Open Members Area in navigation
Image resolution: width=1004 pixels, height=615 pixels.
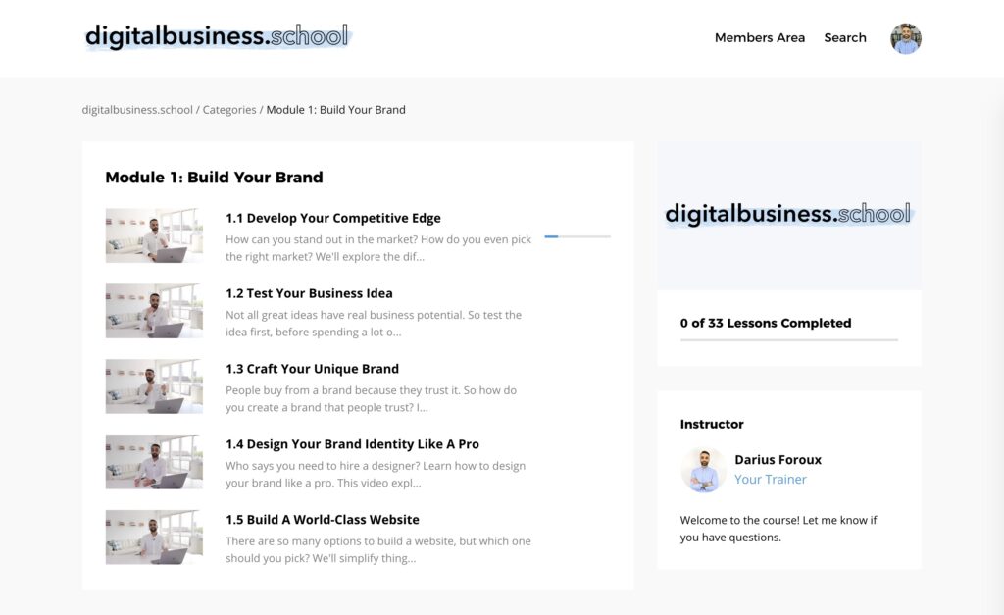(x=759, y=38)
